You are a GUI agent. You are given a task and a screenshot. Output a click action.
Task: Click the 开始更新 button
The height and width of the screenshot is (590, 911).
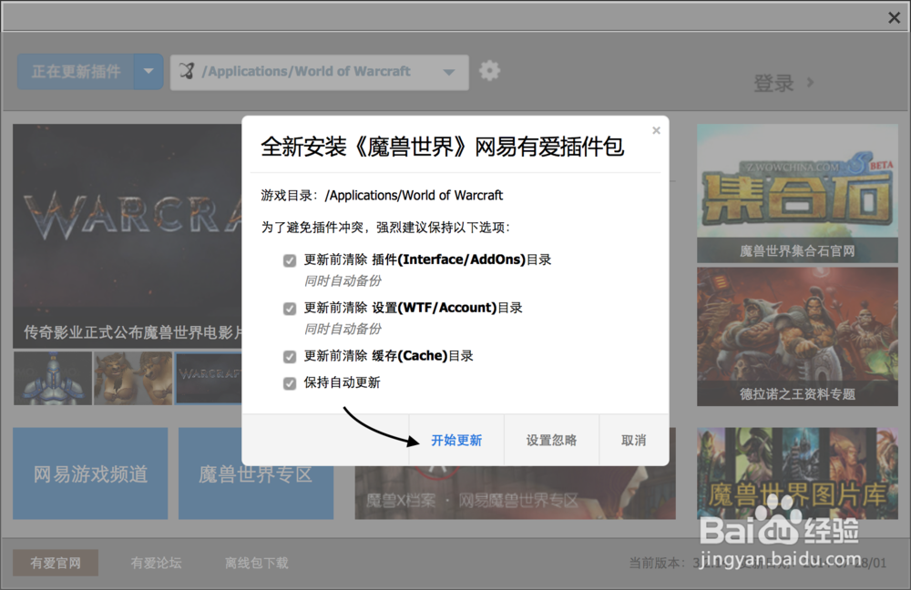tap(456, 440)
